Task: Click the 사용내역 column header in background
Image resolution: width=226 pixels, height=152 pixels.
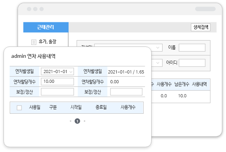Action: tap(199, 84)
